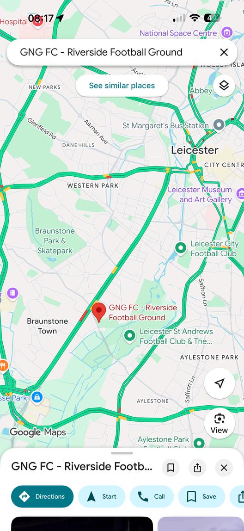This screenshot has height=531, width=244.
Task: Open the first place photo thumbnail
Action: coord(82,524)
